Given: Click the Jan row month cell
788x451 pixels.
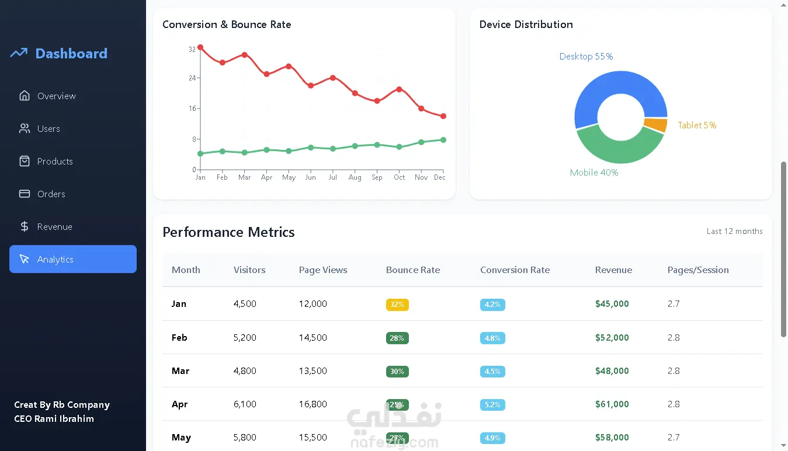Looking at the screenshot, I should (x=179, y=304).
